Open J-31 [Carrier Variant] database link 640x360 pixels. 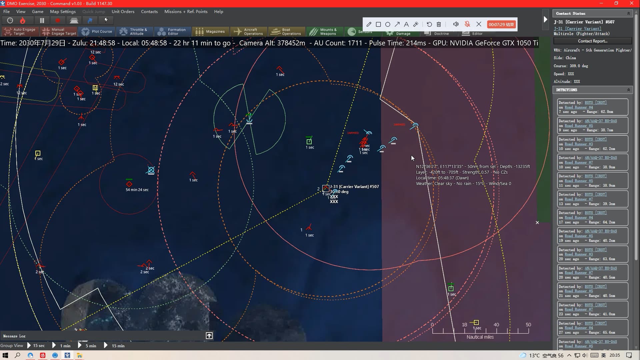[578, 29]
